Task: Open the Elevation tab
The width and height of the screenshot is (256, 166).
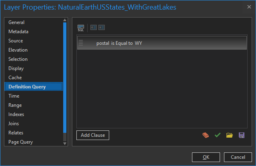Action: (x=34, y=50)
